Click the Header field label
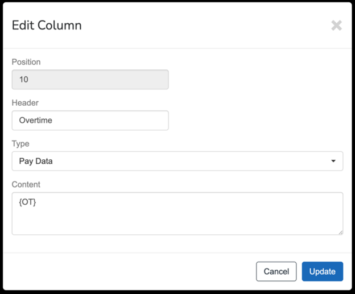 click(x=25, y=103)
